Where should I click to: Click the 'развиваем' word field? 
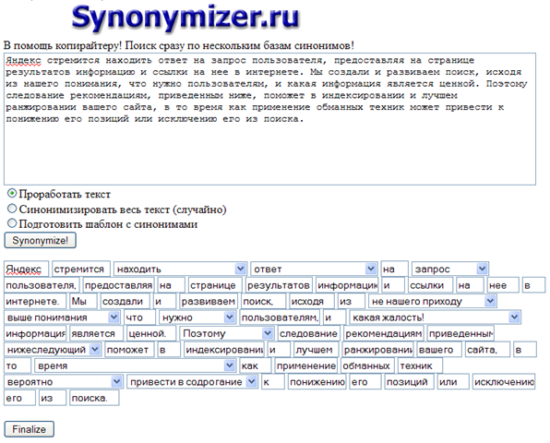[x=209, y=301]
